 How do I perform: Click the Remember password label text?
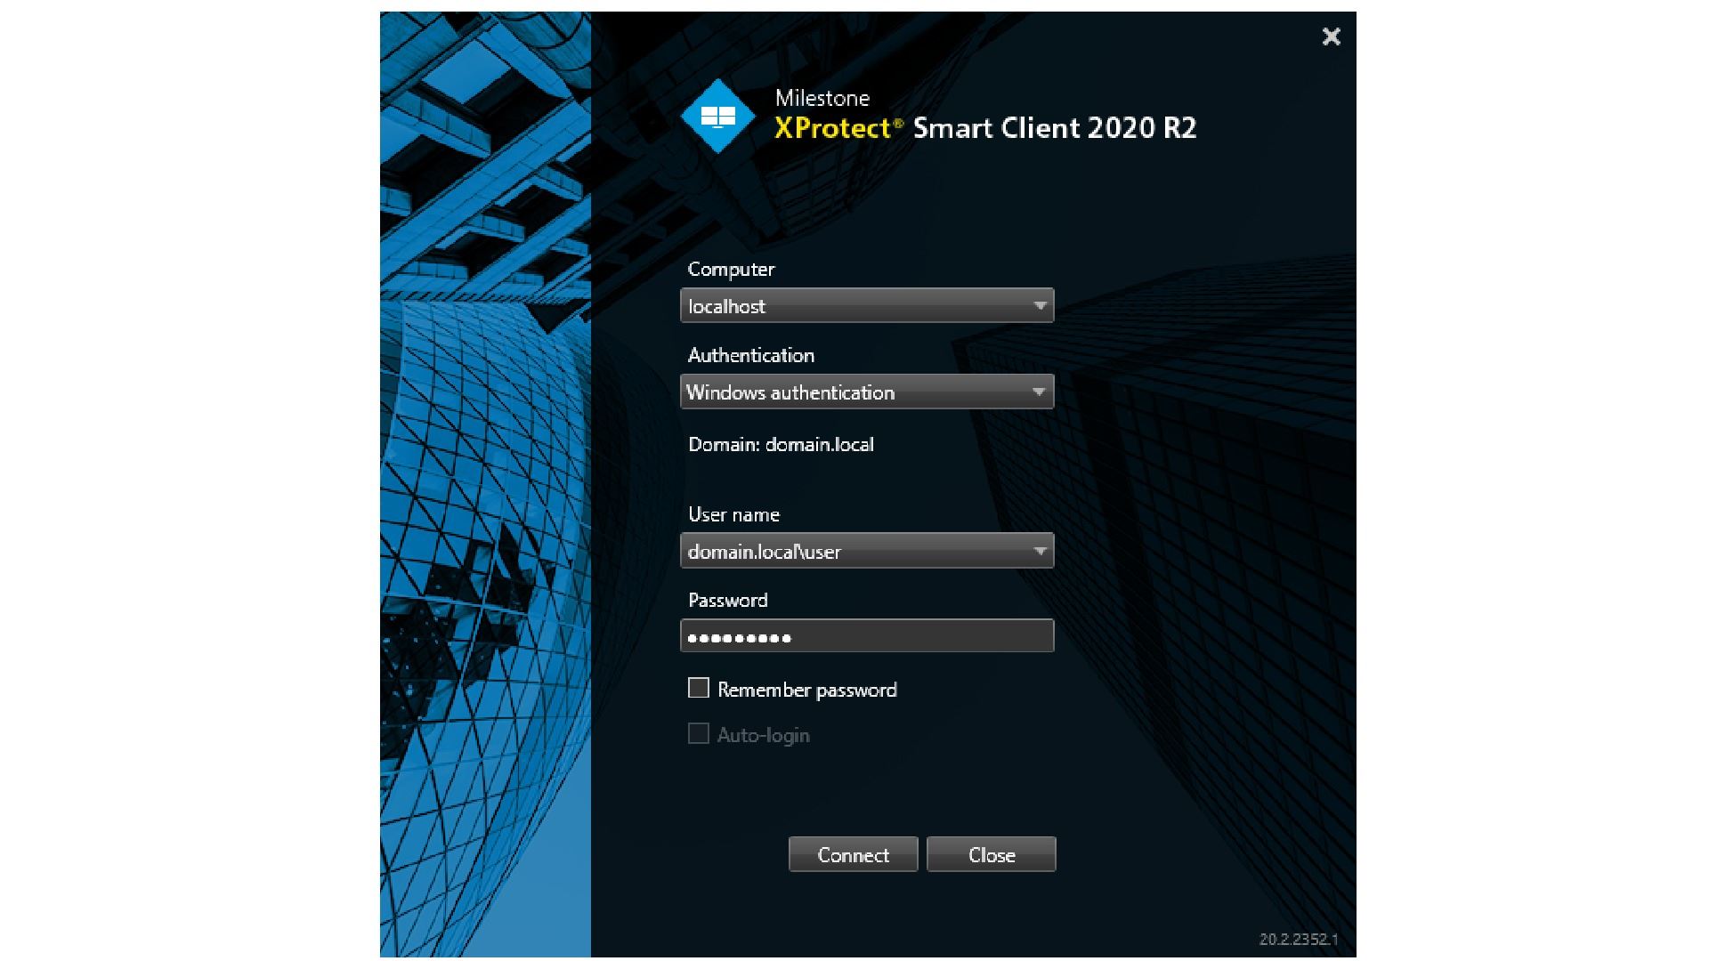coord(806,690)
